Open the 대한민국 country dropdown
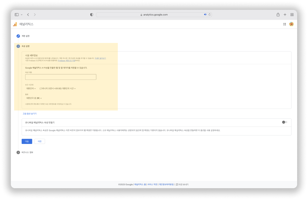The height and width of the screenshot is (200, 308). tap(31, 89)
